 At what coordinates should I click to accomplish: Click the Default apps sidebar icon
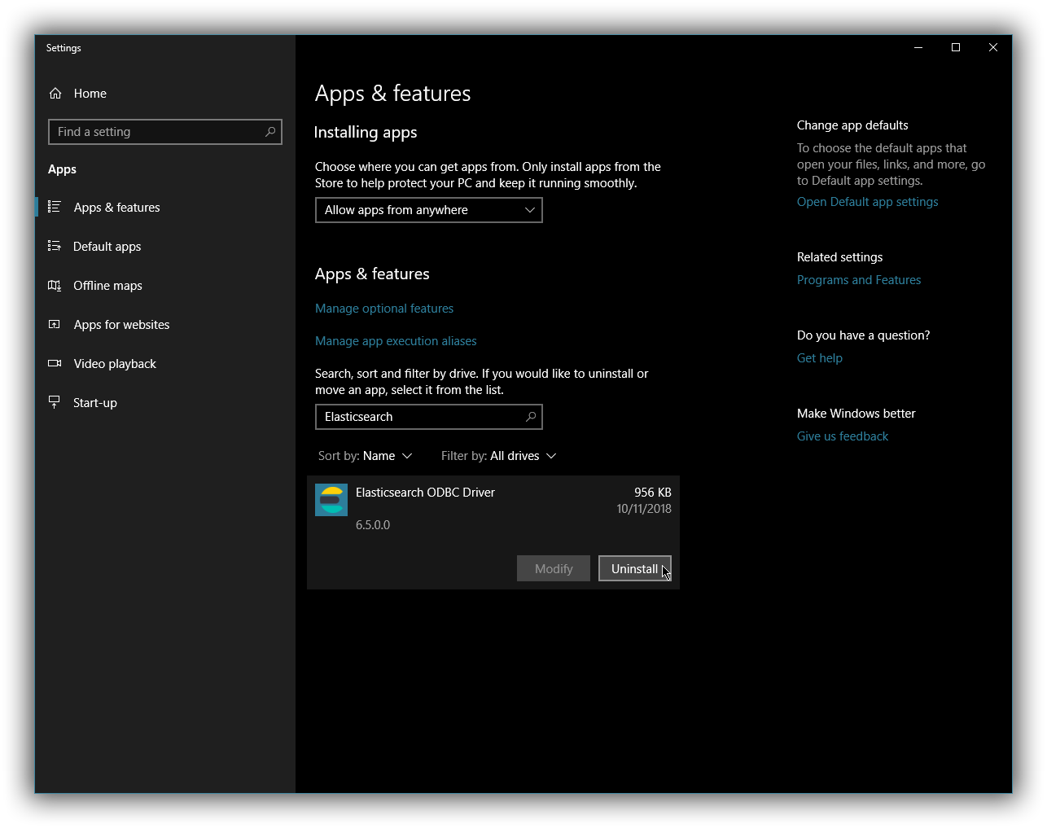coord(55,246)
